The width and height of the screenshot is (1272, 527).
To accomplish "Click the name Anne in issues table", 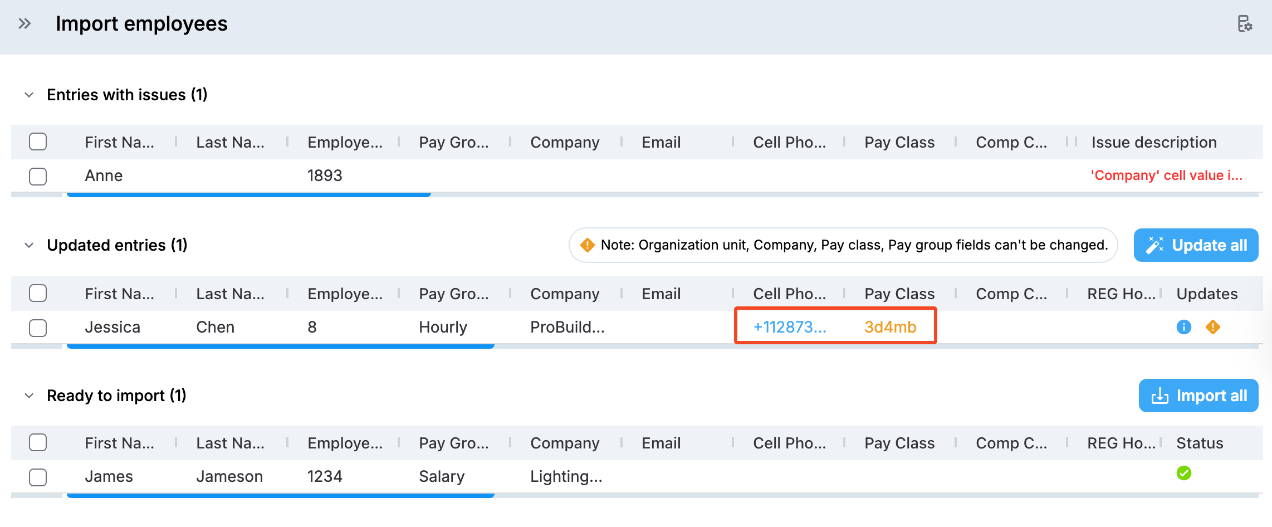I will [x=104, y=175].
